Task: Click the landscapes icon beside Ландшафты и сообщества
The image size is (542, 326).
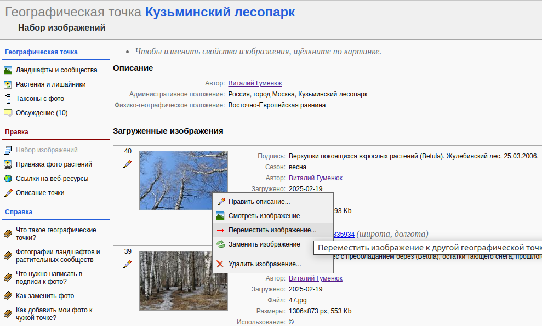Action: click(x=8, y=70)
